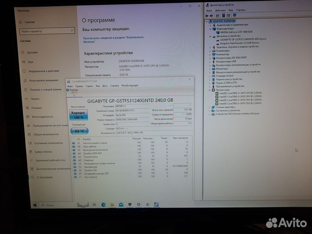Select NVIDIA GeForce GTX 1060 6GB device
This screenshot has height=234, width=312.
[x=236, y=32]
